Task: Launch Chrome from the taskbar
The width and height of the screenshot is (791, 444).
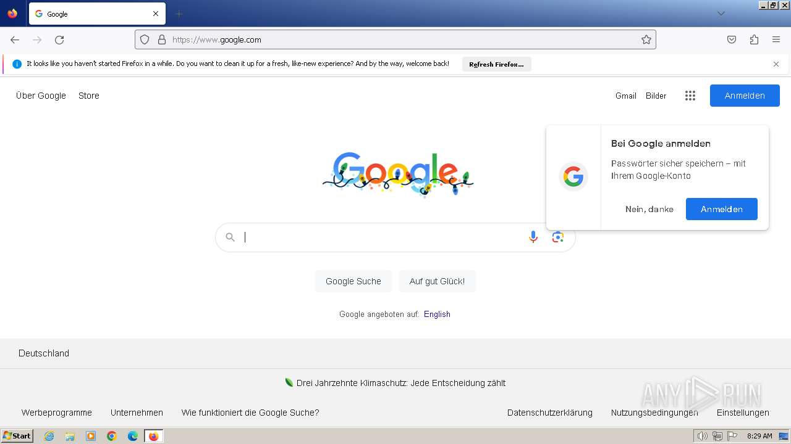Action: [112, 436]
